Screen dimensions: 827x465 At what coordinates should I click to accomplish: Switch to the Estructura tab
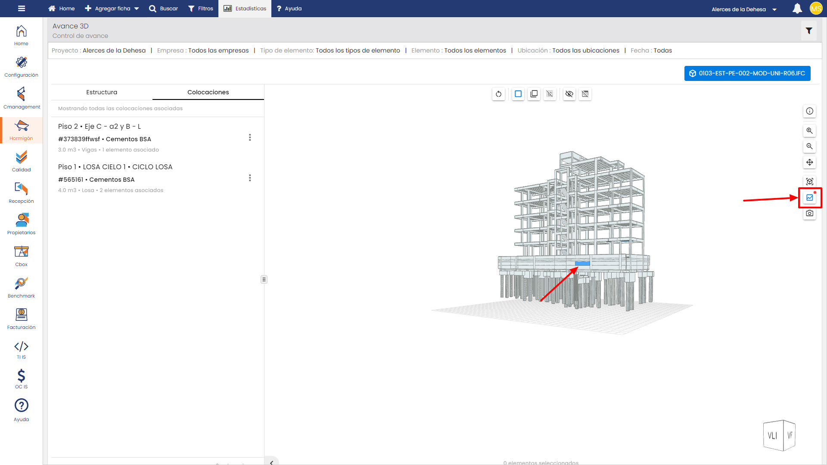tap(102, 92)
